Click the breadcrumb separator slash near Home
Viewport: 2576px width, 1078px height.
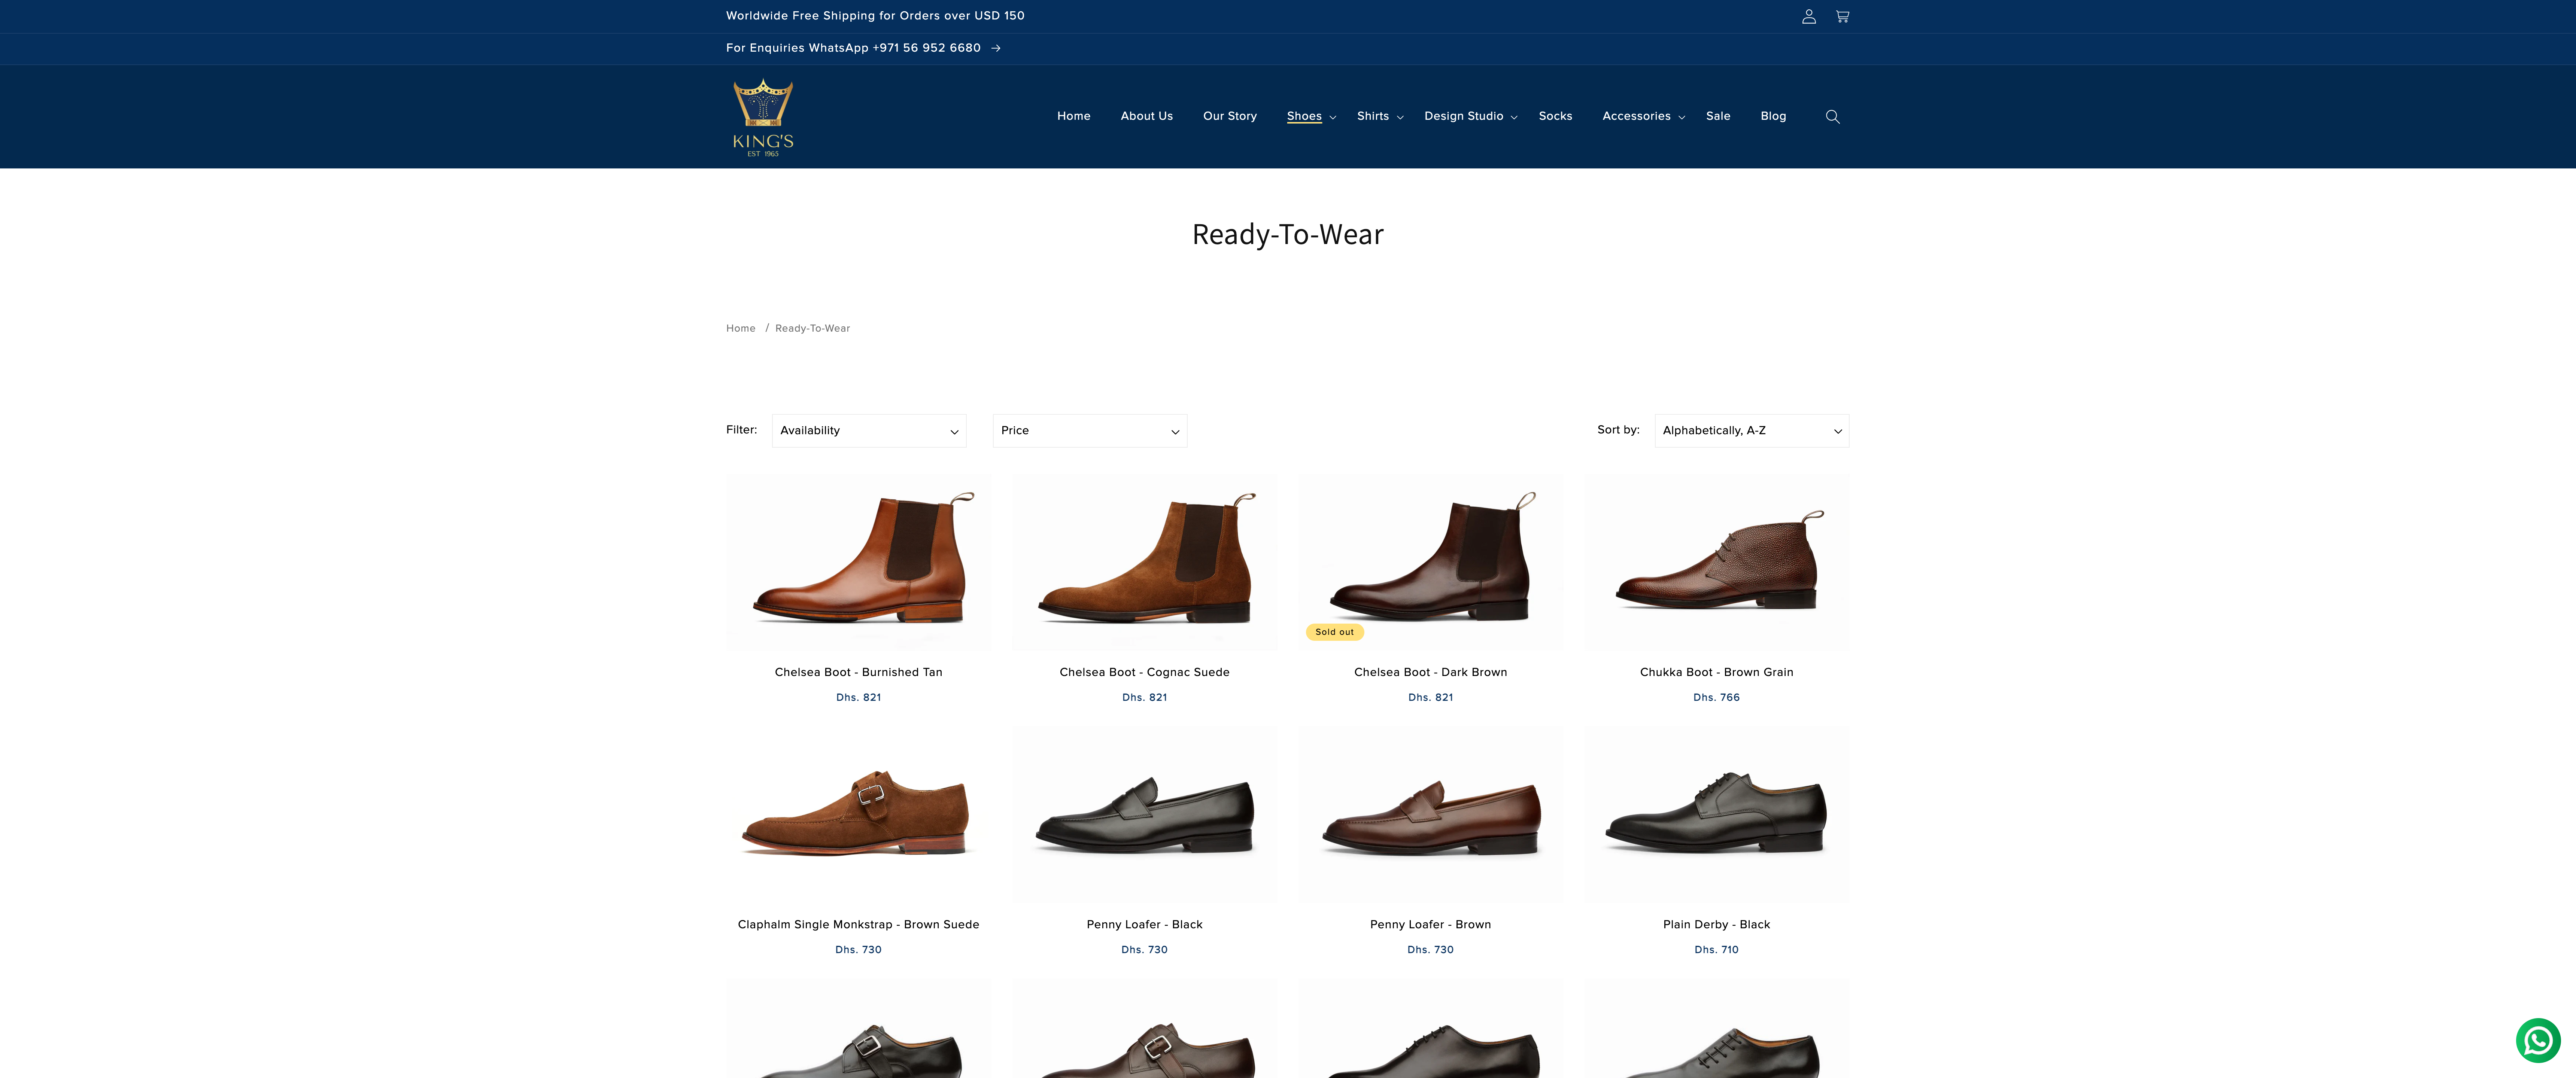[x=767, y=327]
